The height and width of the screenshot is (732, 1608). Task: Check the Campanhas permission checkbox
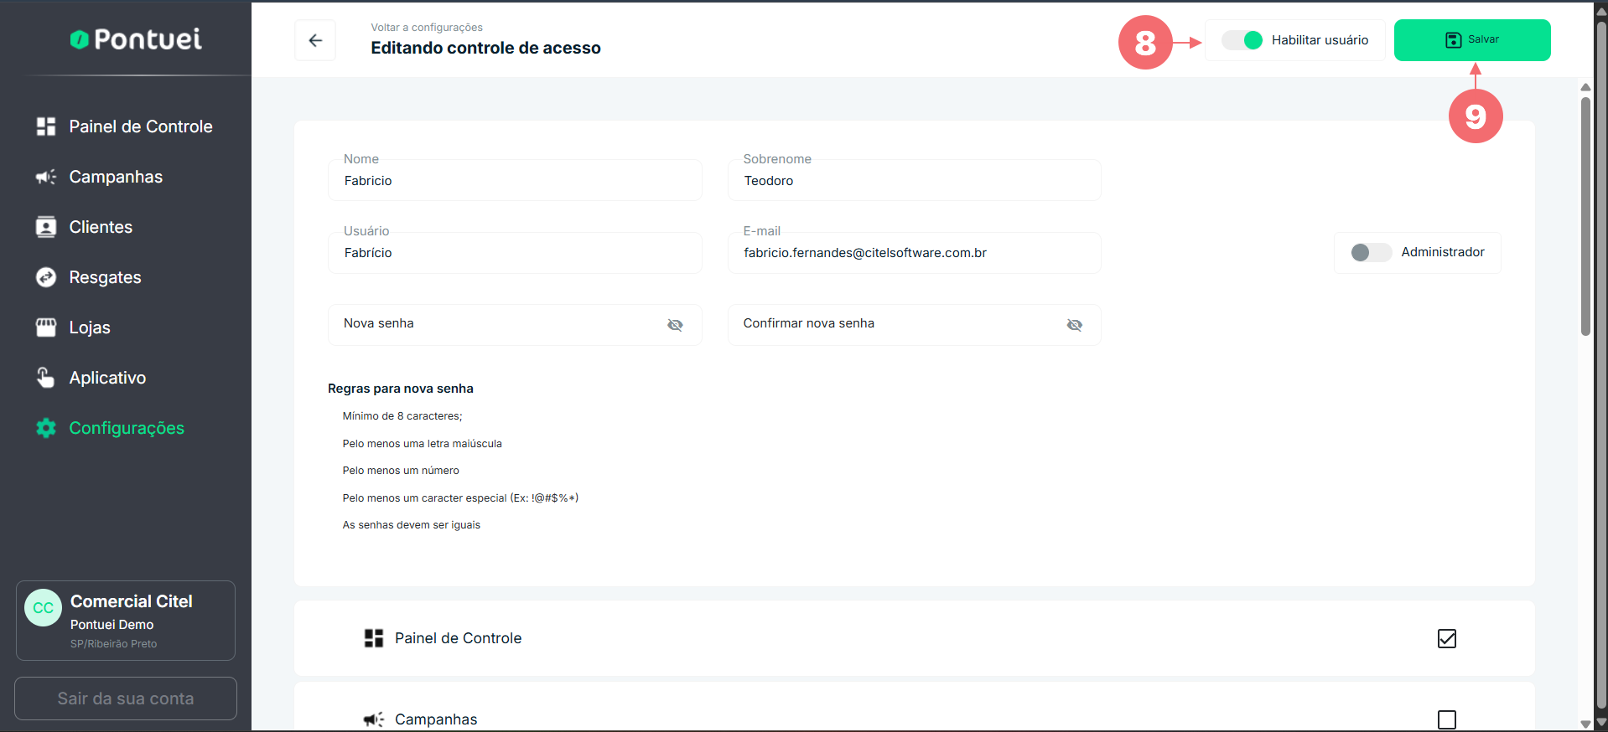1446,719
